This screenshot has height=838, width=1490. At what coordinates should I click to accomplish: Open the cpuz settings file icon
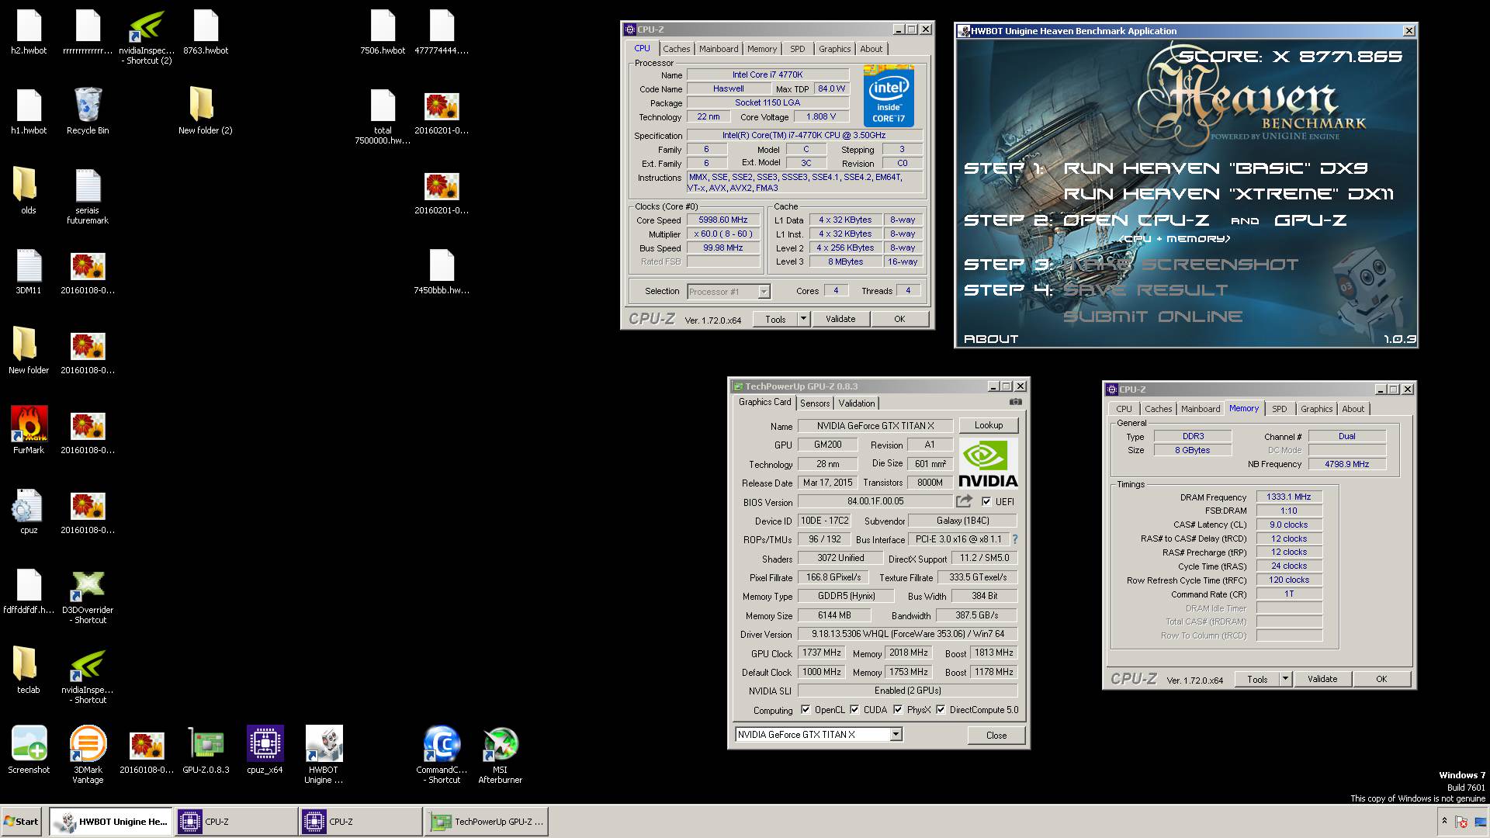coord(29,510)
